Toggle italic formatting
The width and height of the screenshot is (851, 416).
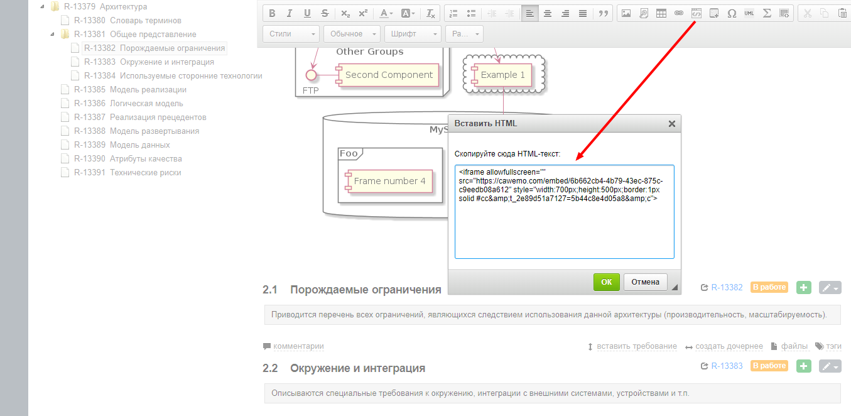pos(290,13)
